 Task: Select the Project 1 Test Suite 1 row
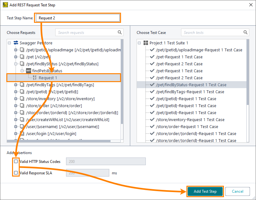point(169,43)
